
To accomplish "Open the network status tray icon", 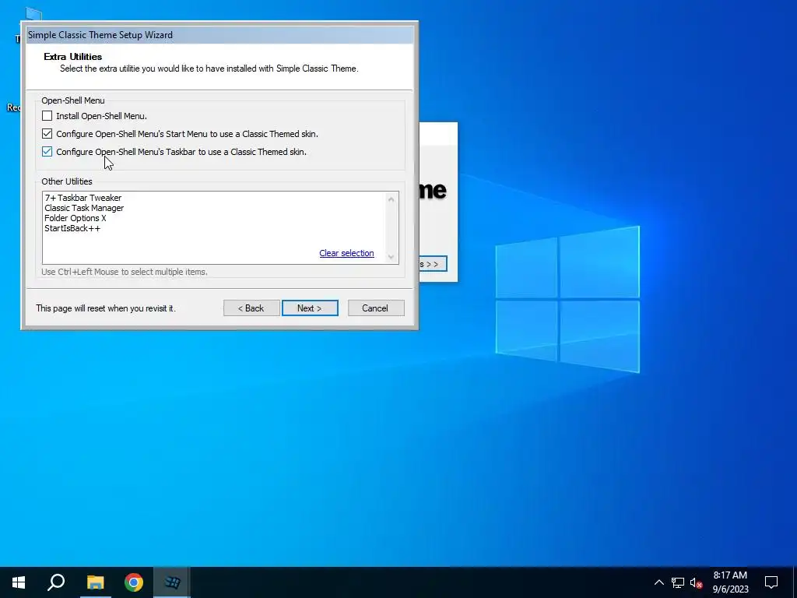I will click(678, 582).
